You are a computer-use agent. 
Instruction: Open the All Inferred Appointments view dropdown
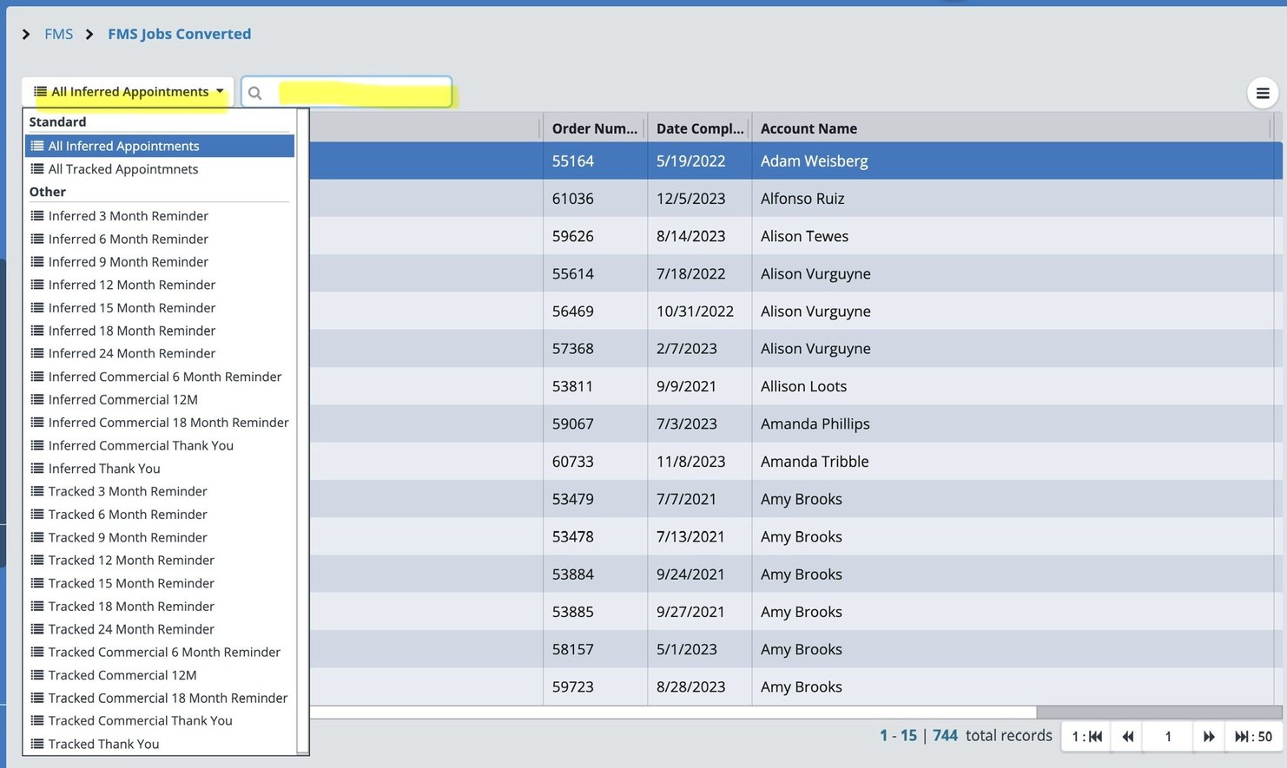(128, 92)
